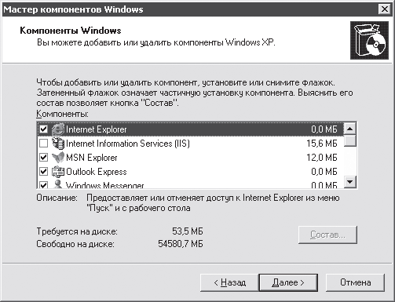
Task: Click the software box and CD icon
Action: [369, 41]
